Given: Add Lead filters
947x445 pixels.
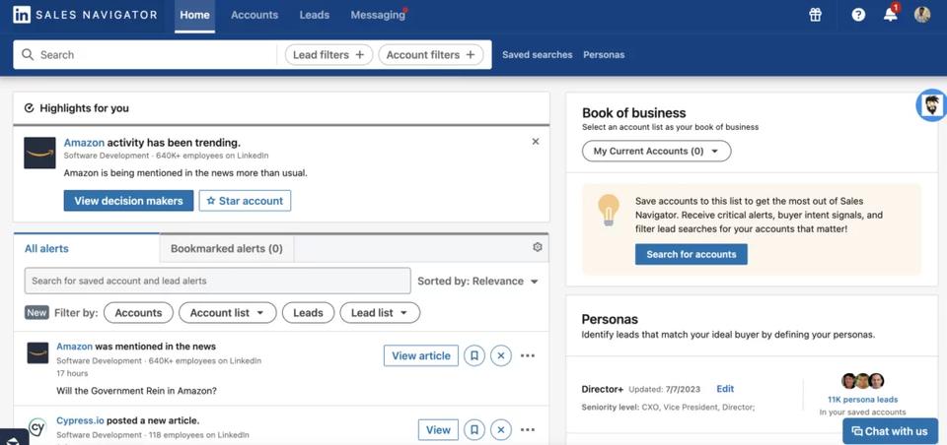Looking at the screenshot, I should tap(328, 55).
